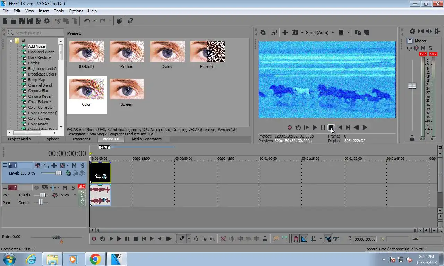Adjust the Master volume fader
Image resolution: width=444 pixels, height=266 pixels.
point(412,86)
